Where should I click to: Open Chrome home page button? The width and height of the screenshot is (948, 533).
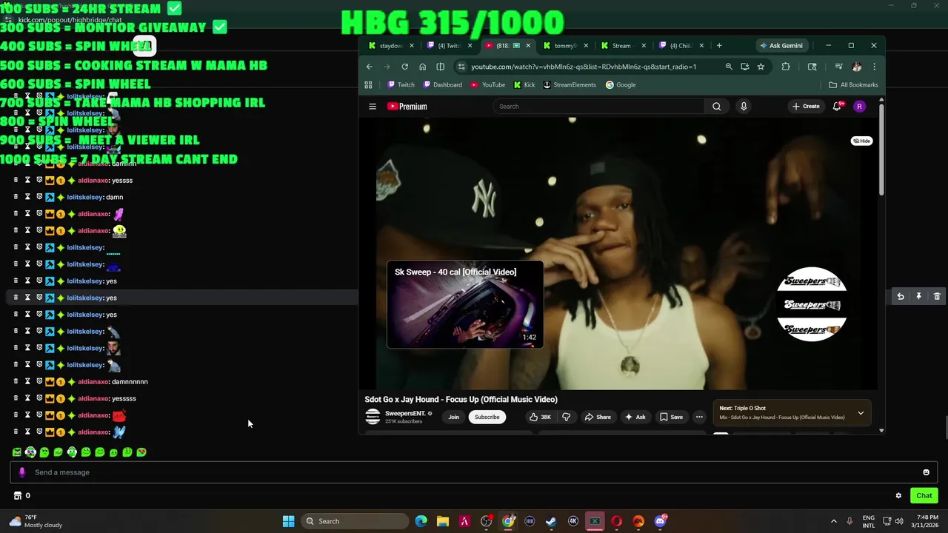coord(422,67)
